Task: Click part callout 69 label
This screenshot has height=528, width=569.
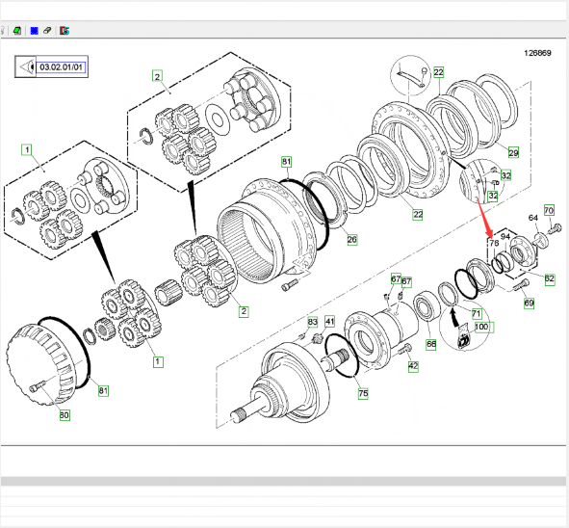Action: point(530,304)
